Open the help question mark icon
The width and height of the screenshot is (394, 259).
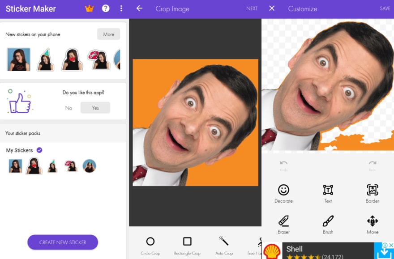click(106, 8)
